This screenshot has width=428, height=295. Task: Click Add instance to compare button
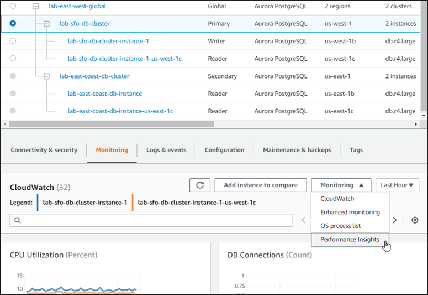click(261, 185)
